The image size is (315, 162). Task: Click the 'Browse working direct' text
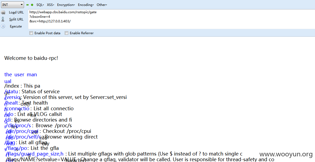click(x=71, y=137)
